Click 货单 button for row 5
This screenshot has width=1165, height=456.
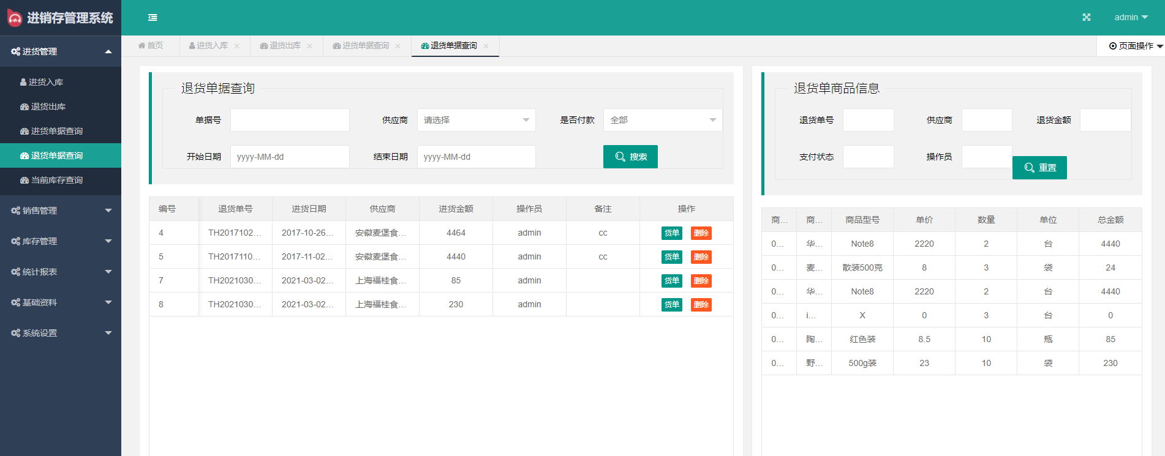tap(672, 257)
